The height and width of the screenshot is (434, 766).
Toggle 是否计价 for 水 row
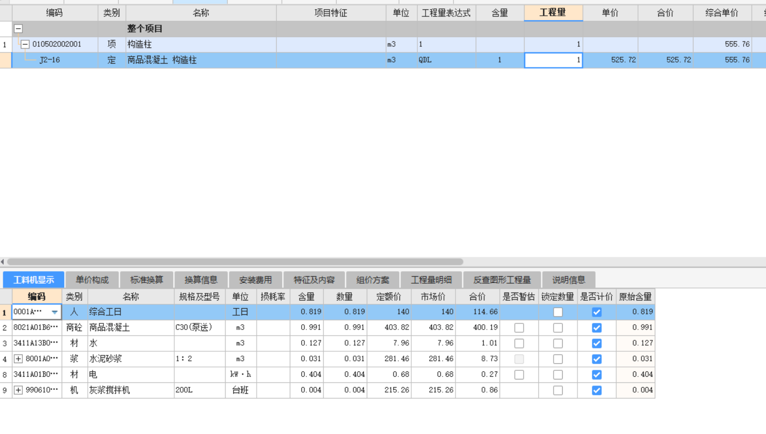click(x=597, y=344)
